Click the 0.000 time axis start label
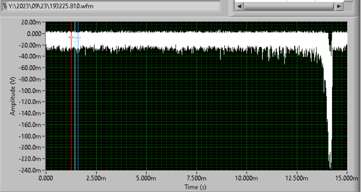The height and width of the screenshot is (192, 361). [45, 178]
